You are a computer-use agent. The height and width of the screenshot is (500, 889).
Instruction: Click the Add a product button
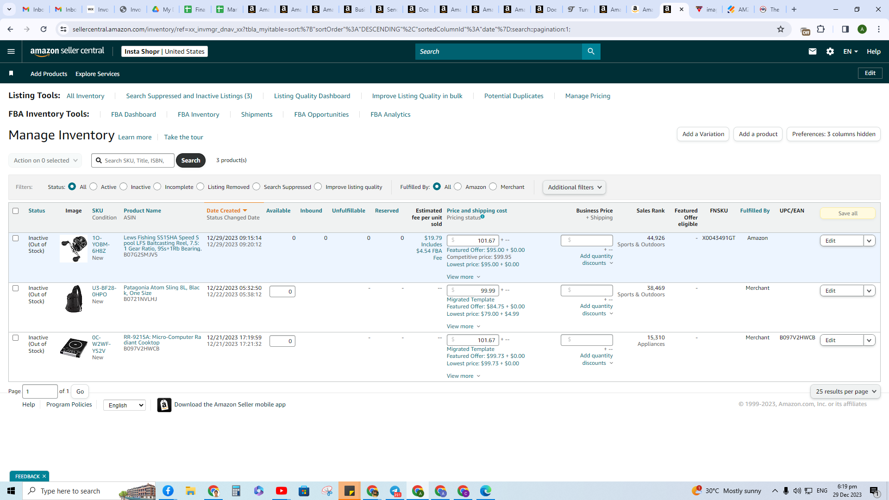[x=758, y=134]
